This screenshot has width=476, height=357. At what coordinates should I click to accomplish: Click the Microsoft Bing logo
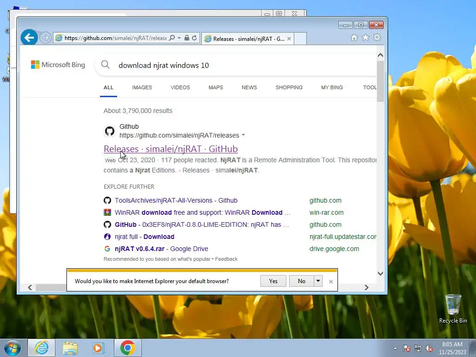tap(58, 65)
